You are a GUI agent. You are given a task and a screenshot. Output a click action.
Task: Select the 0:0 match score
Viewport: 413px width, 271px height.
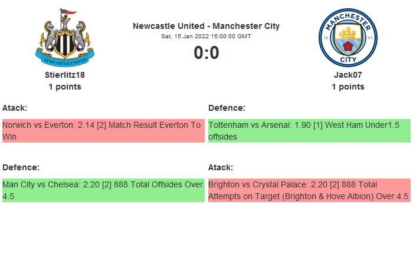206,53
